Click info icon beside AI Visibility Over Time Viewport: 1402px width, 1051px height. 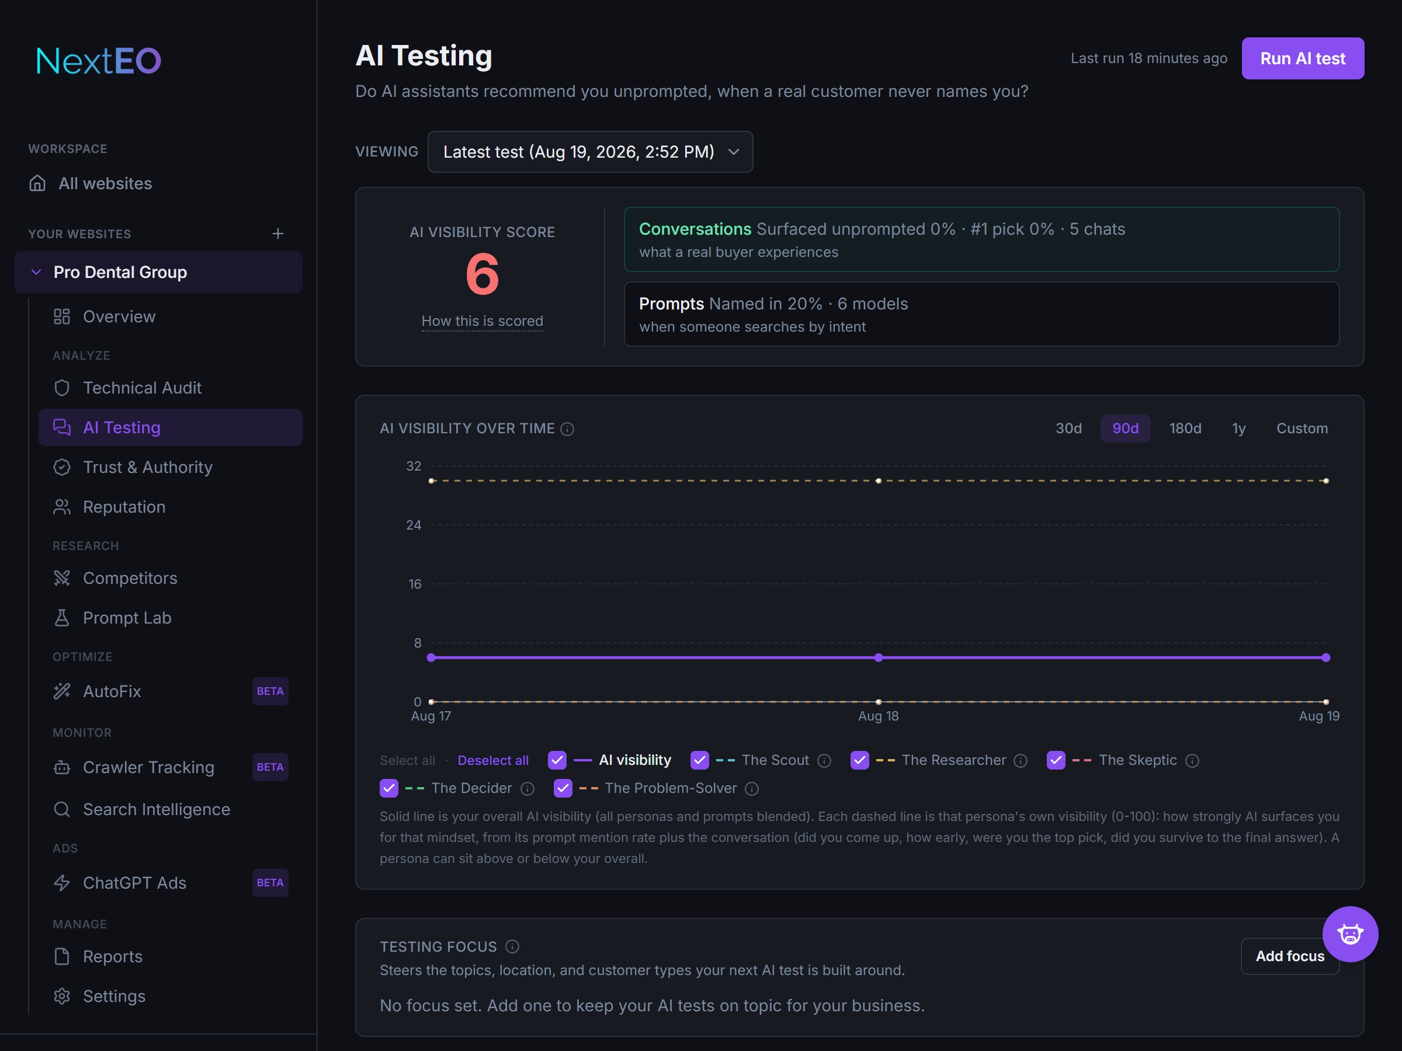point(568,429)
